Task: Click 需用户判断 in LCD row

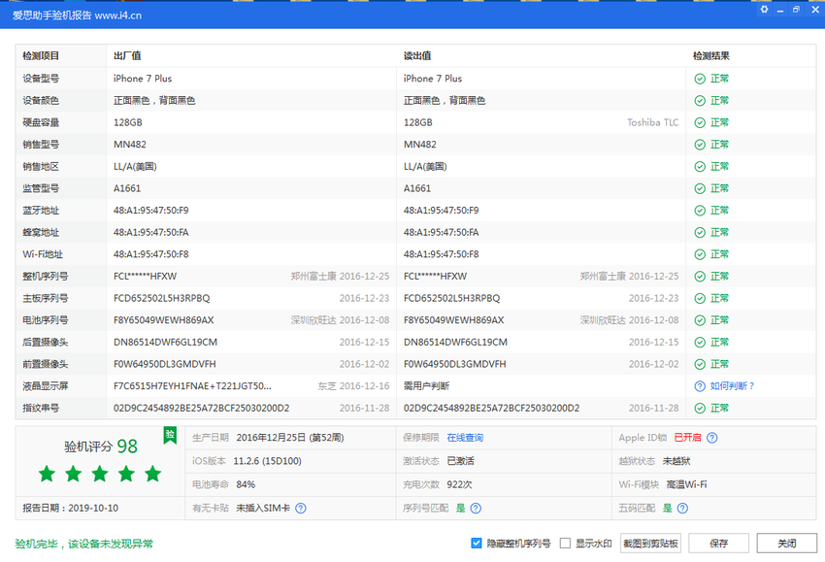Action: pos(427,386)
